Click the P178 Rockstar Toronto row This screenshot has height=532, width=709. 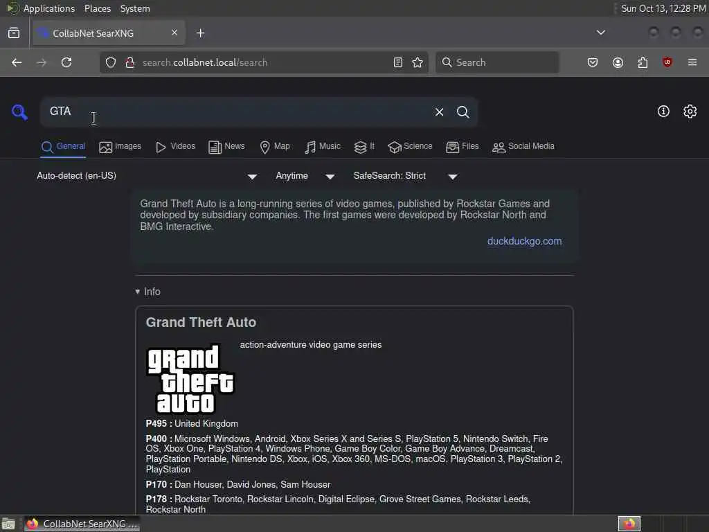[338, 504]
